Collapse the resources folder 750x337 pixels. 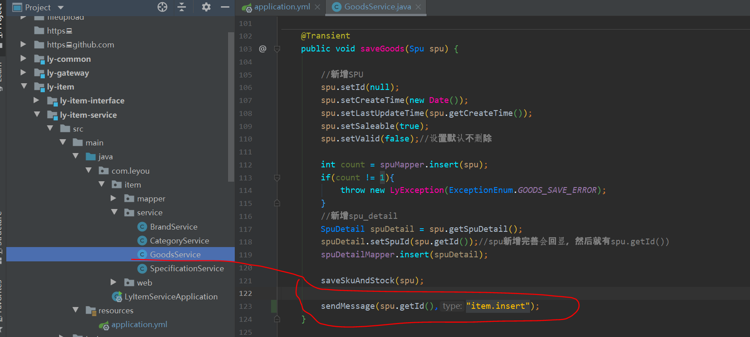pos(76,310)
